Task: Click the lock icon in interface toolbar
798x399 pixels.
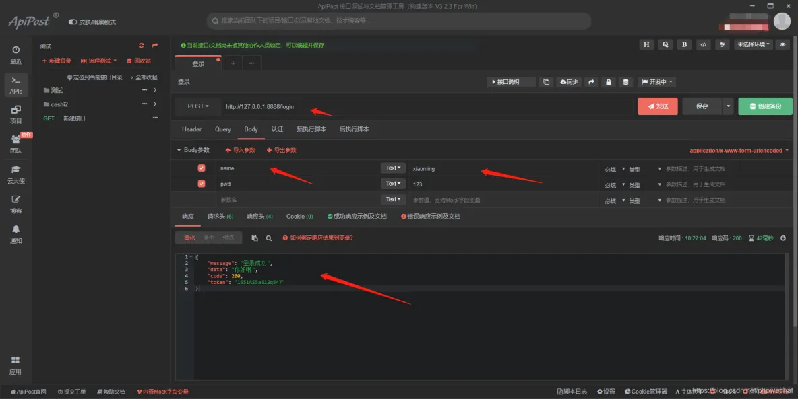Action: (x=608, y=82)
